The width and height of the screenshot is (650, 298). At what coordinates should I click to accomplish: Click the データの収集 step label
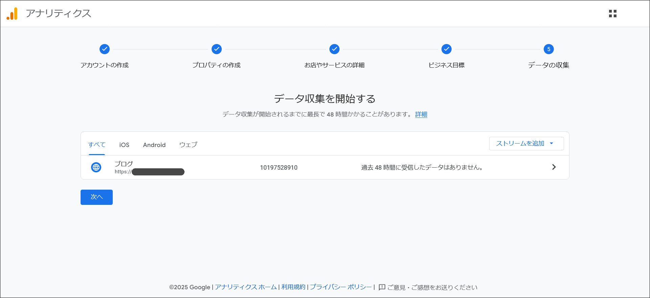point(549,65)
